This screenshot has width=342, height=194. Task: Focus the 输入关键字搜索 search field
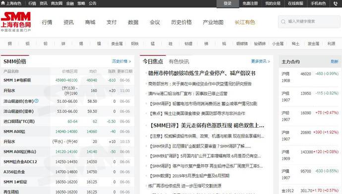click(x=309, y=22)
